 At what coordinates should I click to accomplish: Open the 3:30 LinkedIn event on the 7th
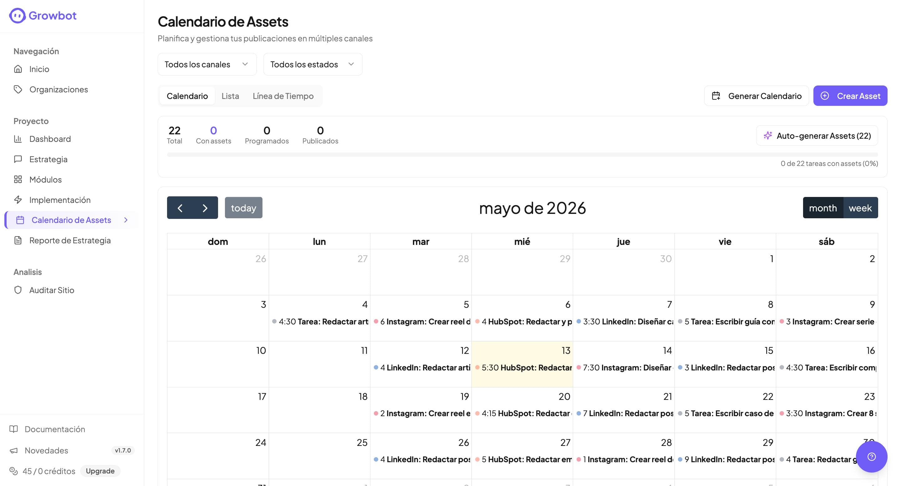[x=625, y=321]
